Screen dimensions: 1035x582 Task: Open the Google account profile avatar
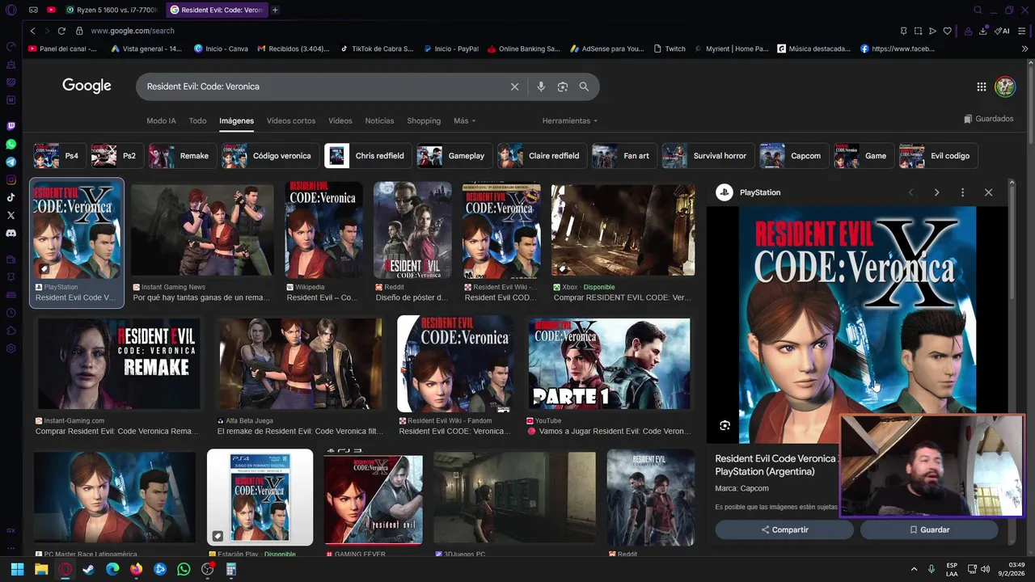click(1005, 86)
